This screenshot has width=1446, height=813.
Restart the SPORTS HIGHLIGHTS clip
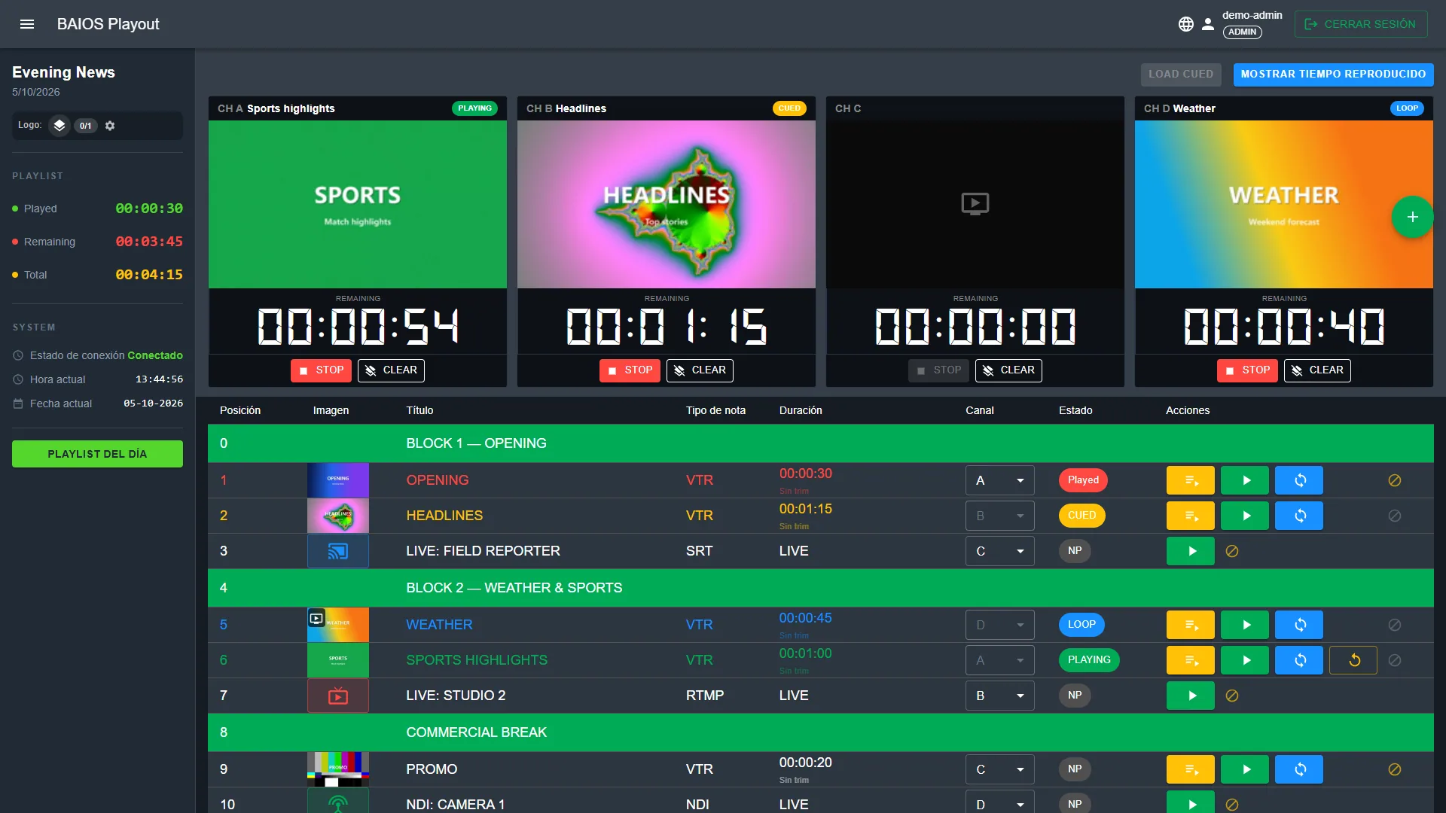(1353, 660)
